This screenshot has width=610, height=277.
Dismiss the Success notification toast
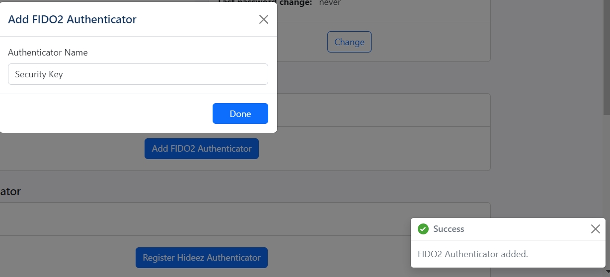point(595,229)
